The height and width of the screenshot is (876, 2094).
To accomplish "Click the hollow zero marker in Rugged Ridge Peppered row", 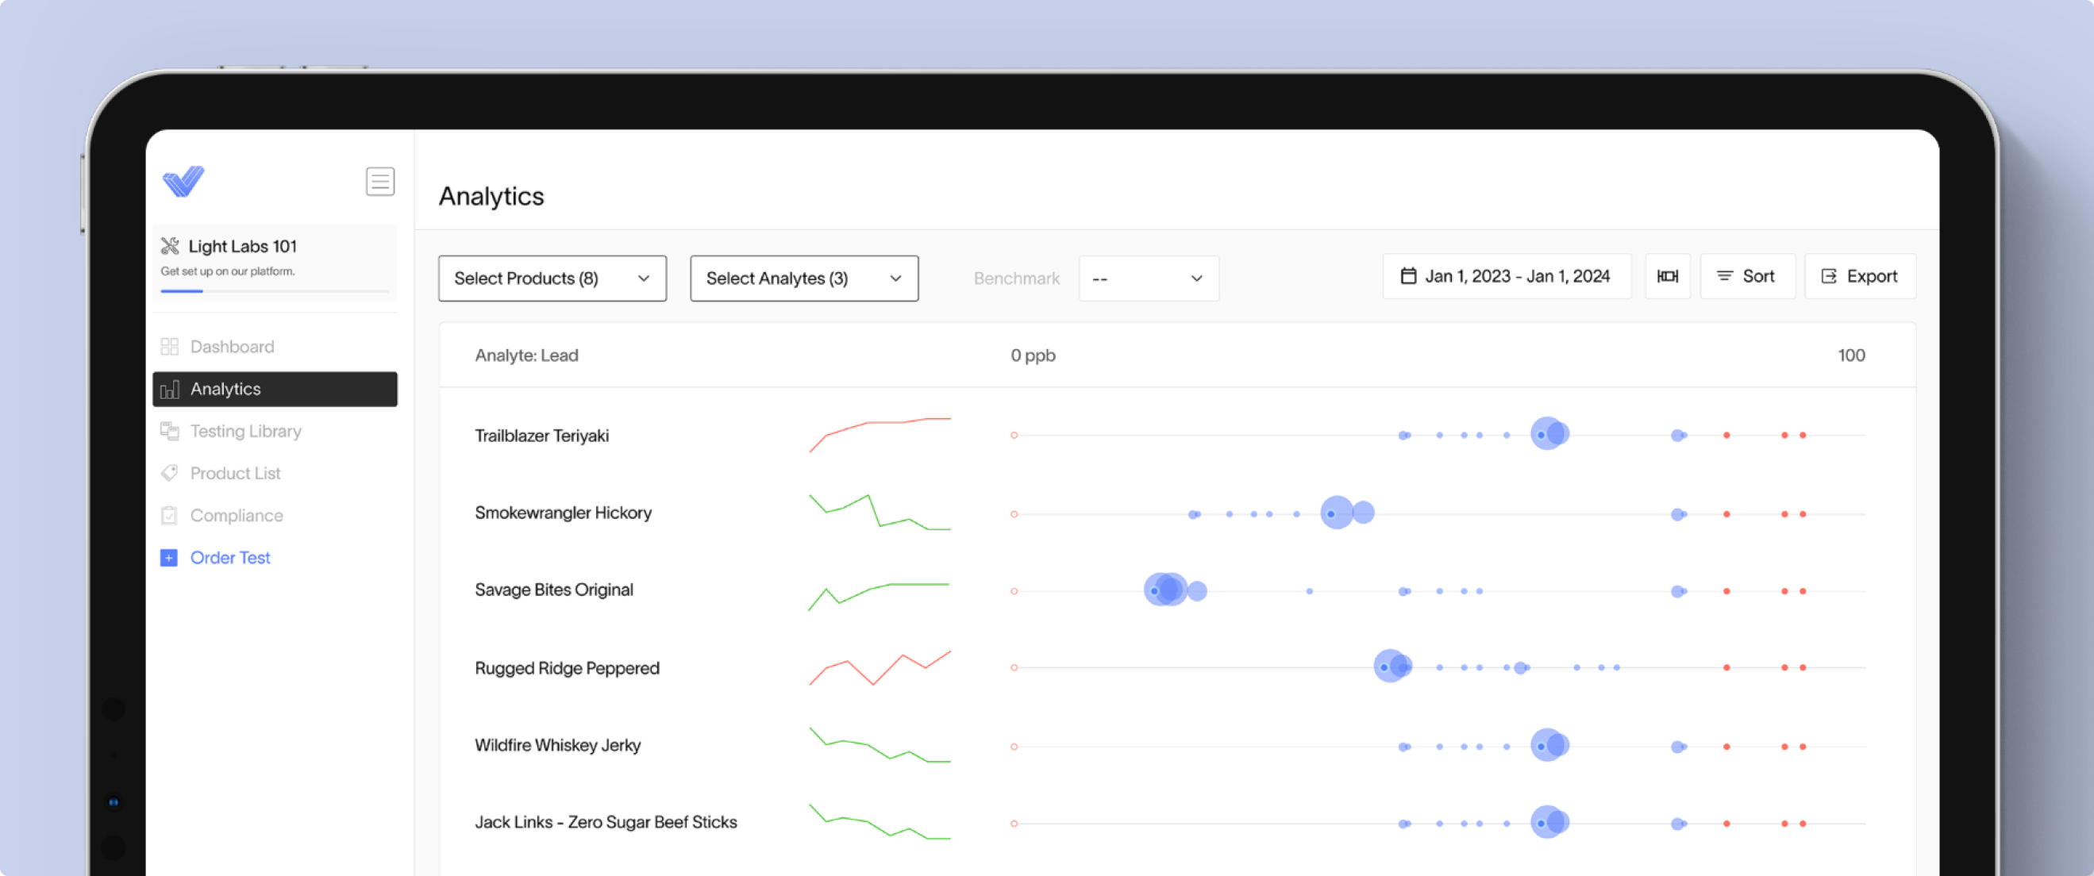I will (1014, 668).
